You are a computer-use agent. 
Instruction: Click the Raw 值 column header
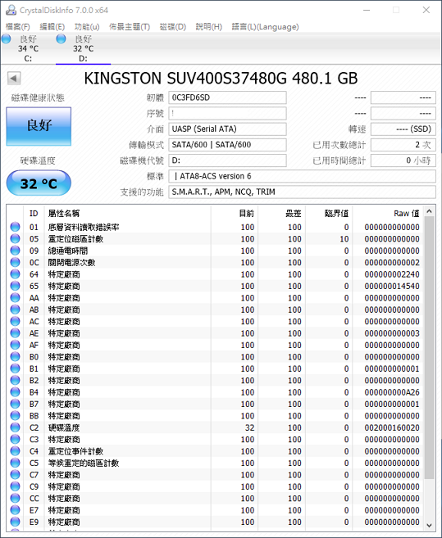[x=388, y=214]
